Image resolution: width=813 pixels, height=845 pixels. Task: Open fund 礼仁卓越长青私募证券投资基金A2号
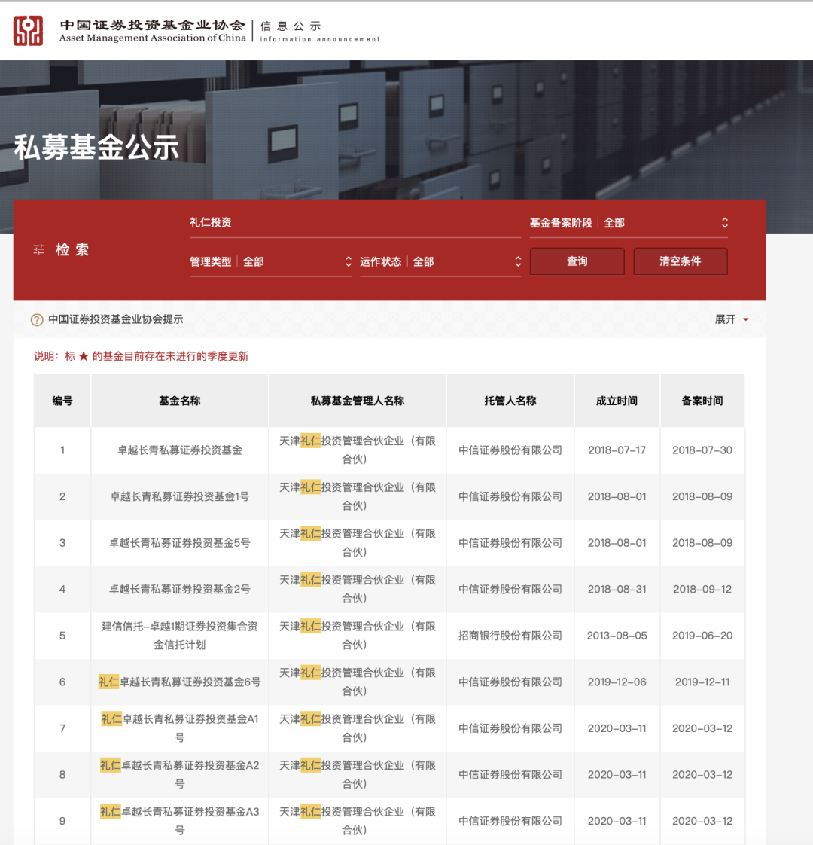[x=179, y=774]
